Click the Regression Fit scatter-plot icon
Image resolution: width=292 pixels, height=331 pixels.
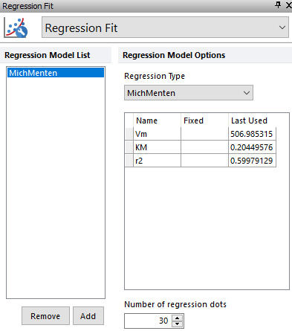pos(16,28)
